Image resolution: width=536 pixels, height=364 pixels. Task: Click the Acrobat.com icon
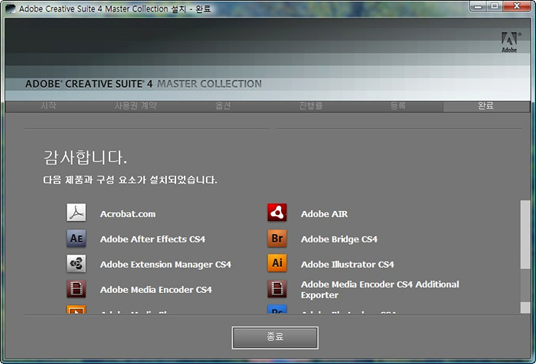(77, 213)
